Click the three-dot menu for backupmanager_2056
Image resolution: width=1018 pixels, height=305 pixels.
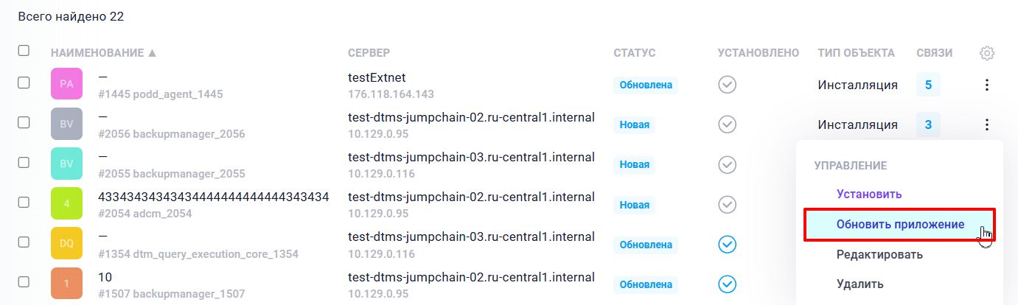pyautogui.click(x=987, y=125)
